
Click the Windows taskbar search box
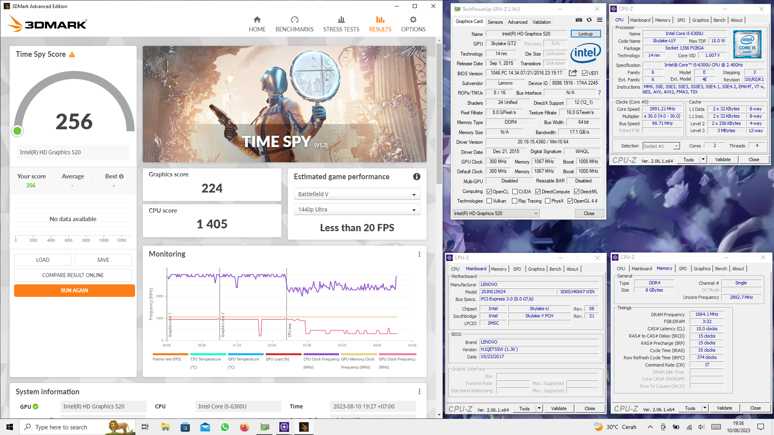(x=77, y=427)
